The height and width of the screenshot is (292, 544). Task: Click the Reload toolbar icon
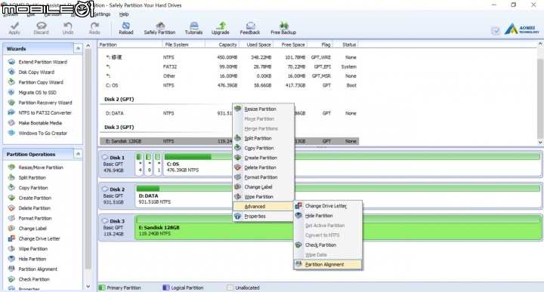[126, 28]
